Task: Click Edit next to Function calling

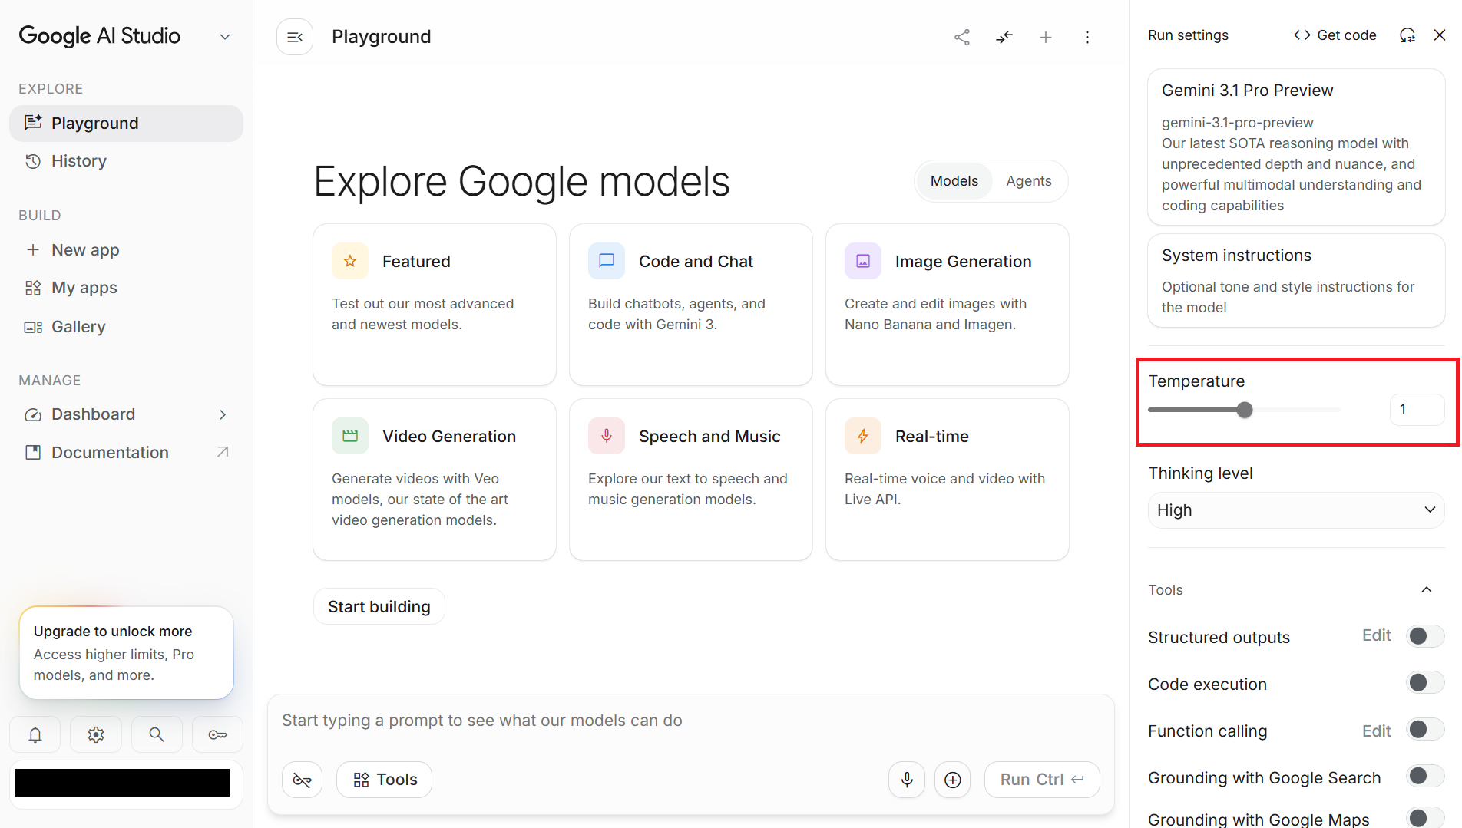Action: tap(1377, 731)
